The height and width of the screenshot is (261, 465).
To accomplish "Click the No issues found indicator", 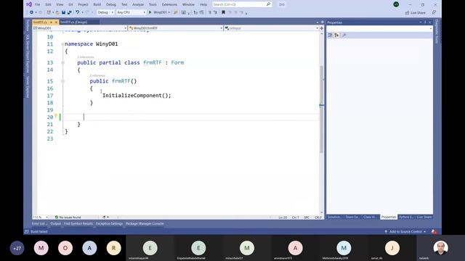I will [x=68, y=217].
